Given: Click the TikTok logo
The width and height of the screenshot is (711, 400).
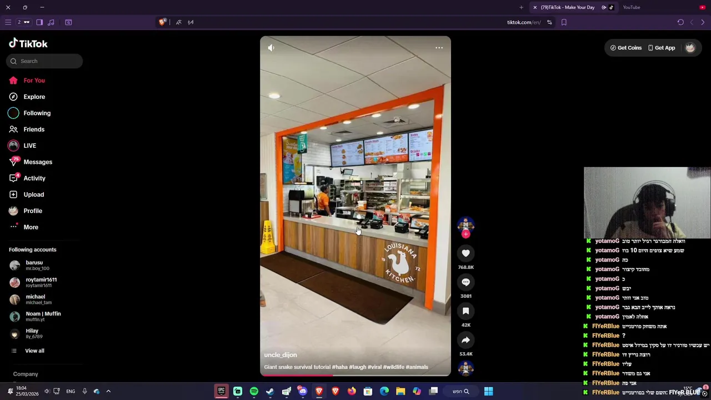Looking at the screenshot, I should [28, 43].
